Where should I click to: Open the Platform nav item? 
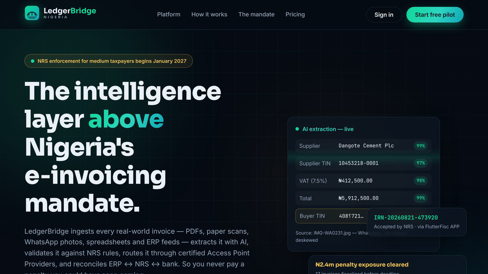[169, 15]
